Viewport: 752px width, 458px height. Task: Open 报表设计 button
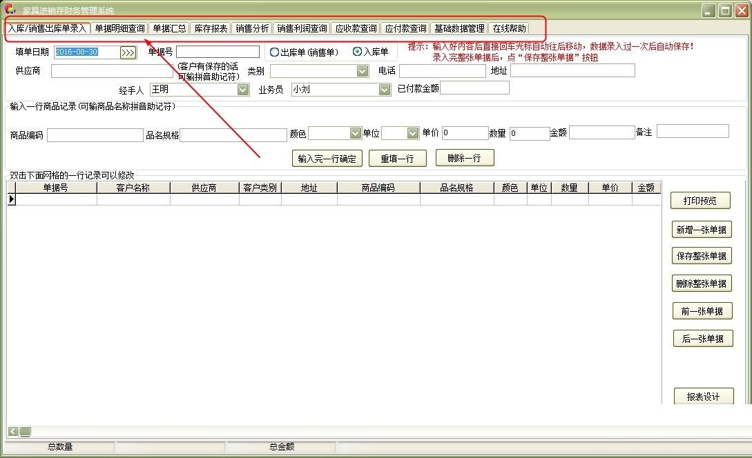(x=704, y=396)
